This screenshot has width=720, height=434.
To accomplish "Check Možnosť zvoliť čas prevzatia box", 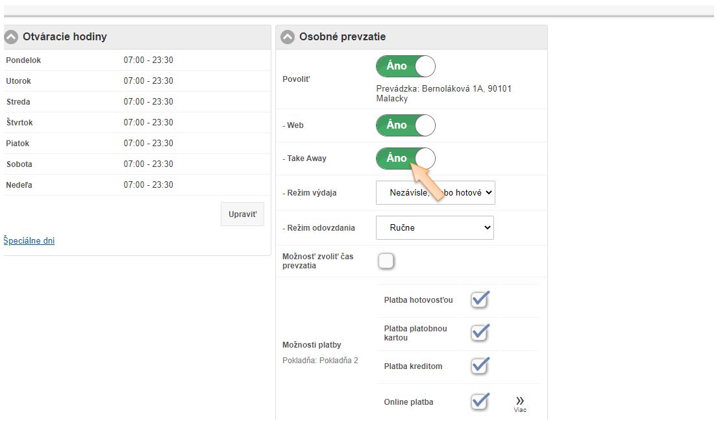I will pyautogui.click(x=386, y=261).
